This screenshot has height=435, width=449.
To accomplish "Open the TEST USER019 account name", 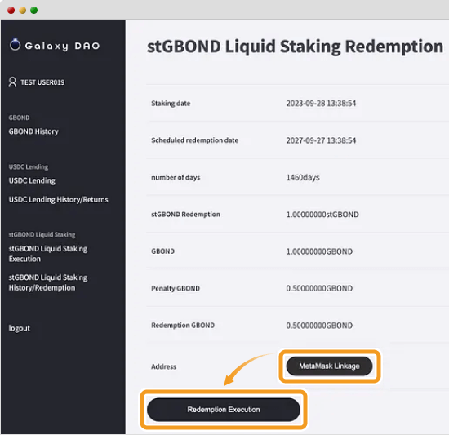I will [42, 82].
